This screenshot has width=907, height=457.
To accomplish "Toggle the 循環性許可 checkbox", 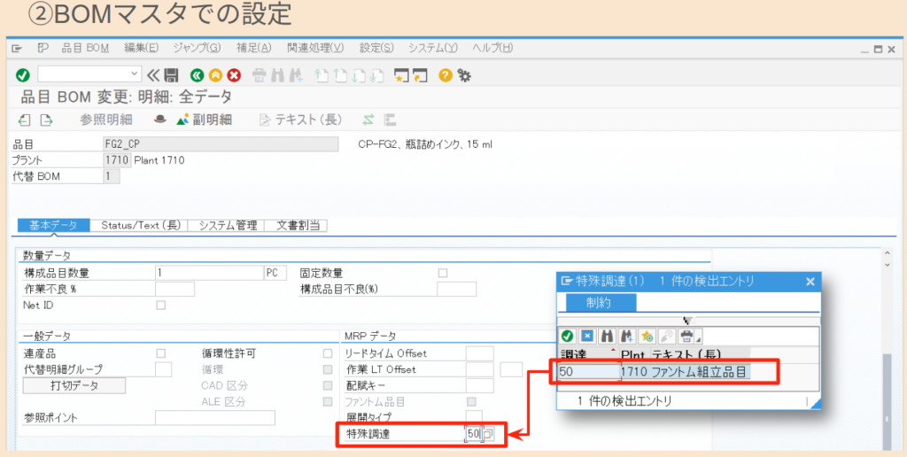I will click(x=328, y=352).
